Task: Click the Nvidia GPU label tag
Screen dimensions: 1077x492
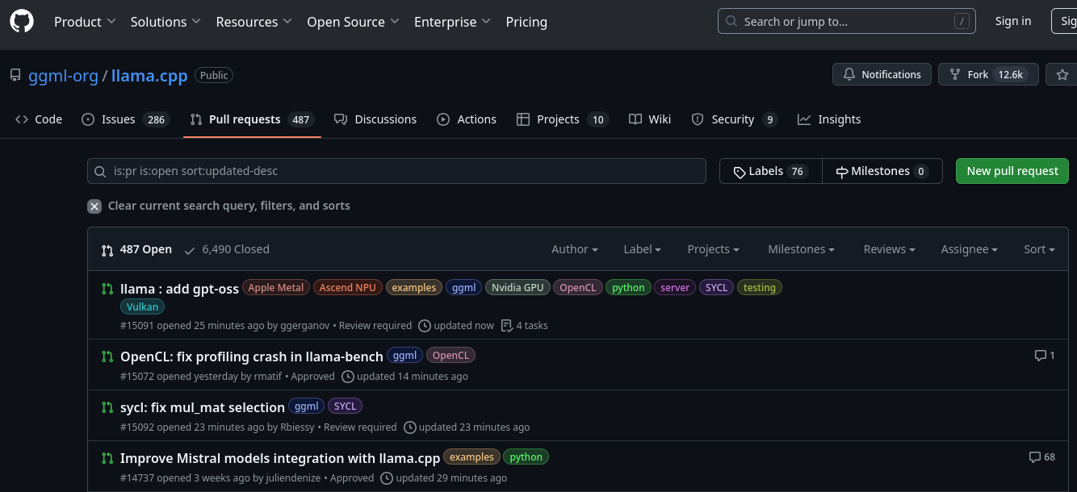Action: [x=518, y=287]
